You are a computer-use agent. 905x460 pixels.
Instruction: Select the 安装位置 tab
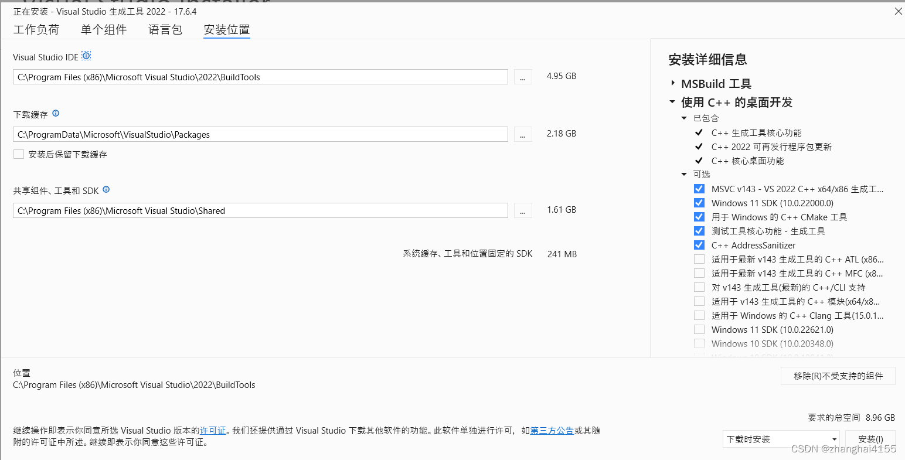pos(227,30)
